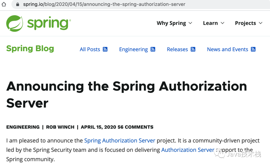Screen dimensions: 270x166
Task: Click the browser home icon
Action: (x=4, y=4)
